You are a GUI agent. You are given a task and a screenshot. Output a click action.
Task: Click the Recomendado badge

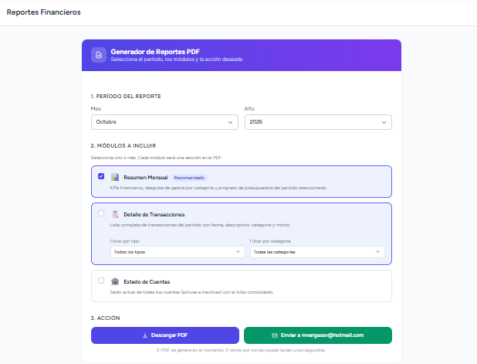point(189,178)
